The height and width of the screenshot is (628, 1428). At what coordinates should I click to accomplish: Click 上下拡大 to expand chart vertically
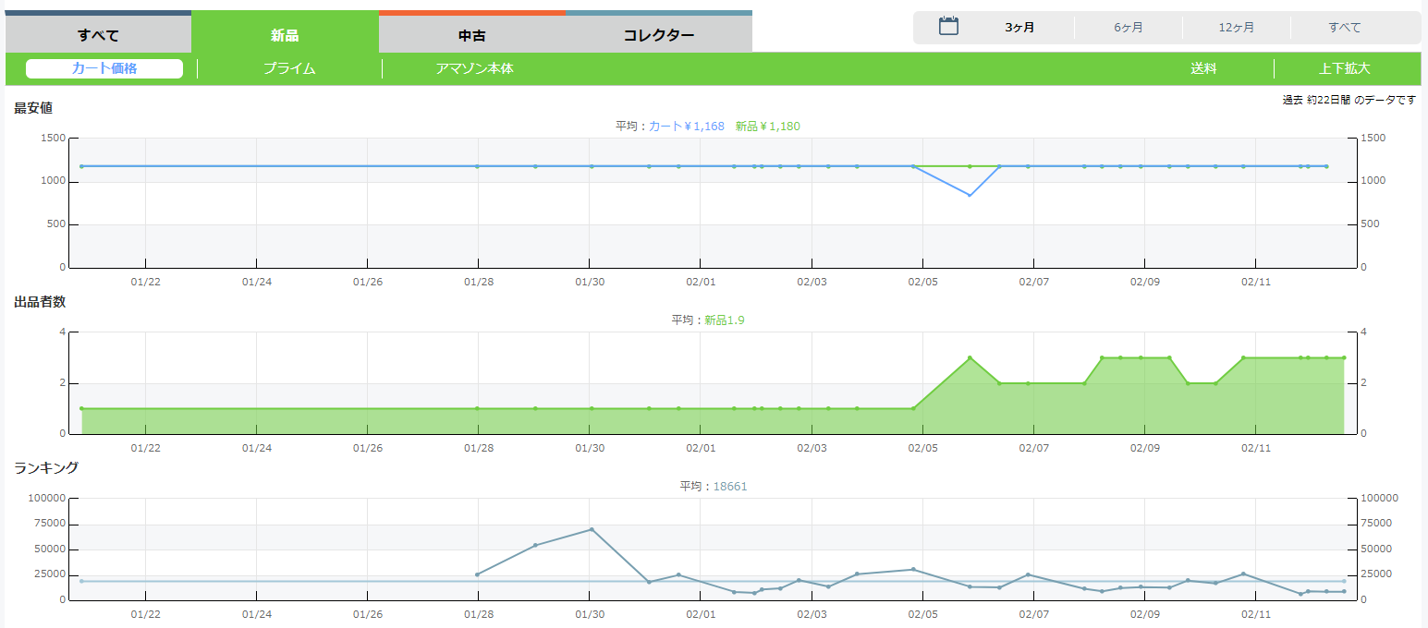(1345, 68)
